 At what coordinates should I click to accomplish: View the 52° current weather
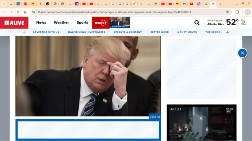pos(232,22)
